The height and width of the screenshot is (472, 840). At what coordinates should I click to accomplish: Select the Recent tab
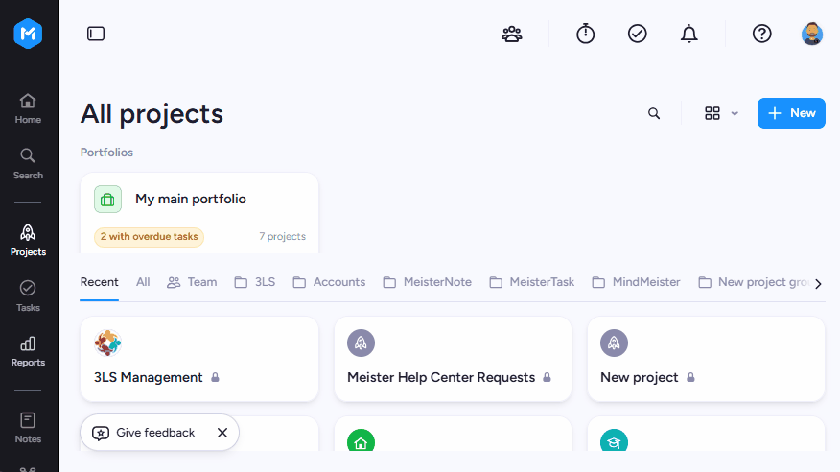tap(99, 282)
